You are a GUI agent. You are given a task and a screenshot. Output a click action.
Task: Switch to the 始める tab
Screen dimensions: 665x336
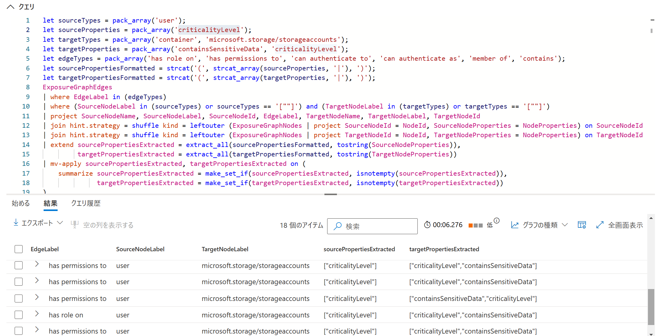tap(21, 203)
